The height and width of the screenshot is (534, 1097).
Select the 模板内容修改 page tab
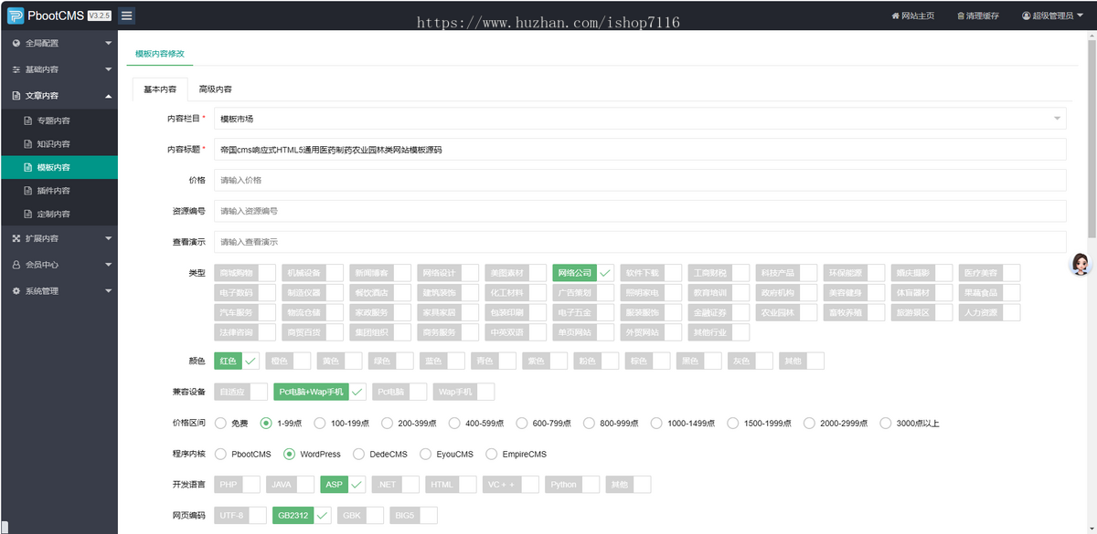[160, 54]
